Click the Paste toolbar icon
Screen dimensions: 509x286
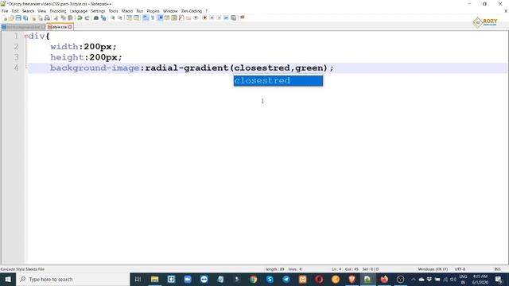pos(70,17)
